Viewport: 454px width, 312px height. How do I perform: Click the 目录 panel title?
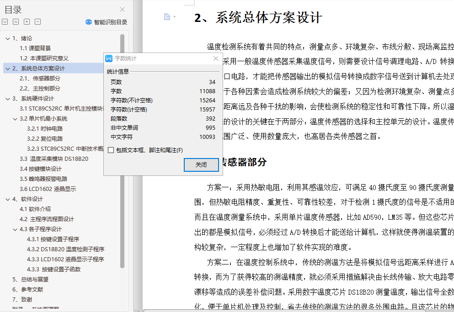tap(13, 10)
